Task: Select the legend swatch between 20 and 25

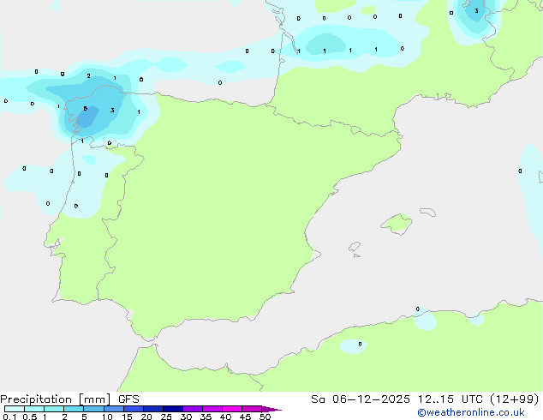Action: click(x=153, y=409)
